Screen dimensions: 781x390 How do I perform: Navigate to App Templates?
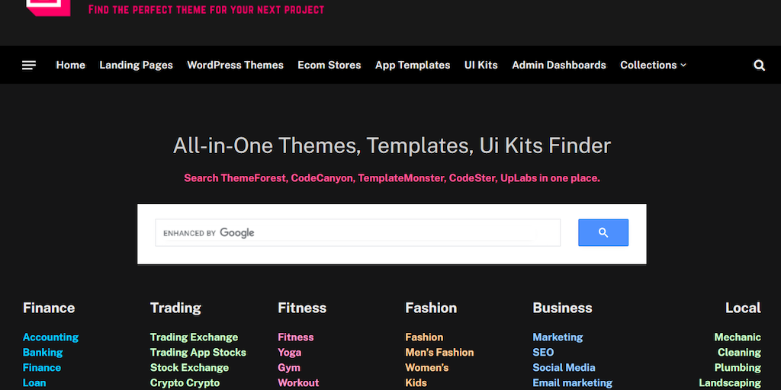[412, 66]
